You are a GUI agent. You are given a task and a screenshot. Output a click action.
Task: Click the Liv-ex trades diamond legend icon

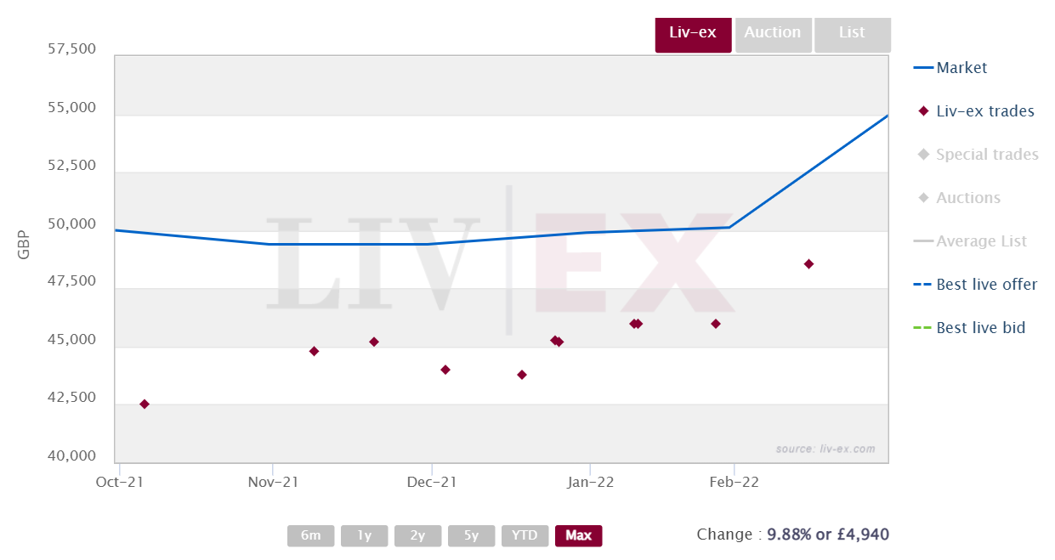click(923, 111)
